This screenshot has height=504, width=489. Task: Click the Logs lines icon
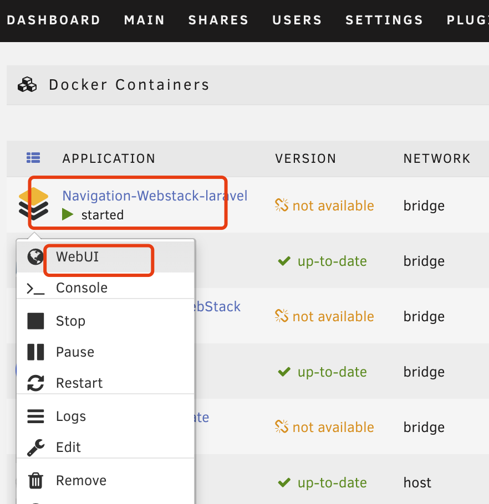(35, 416)
